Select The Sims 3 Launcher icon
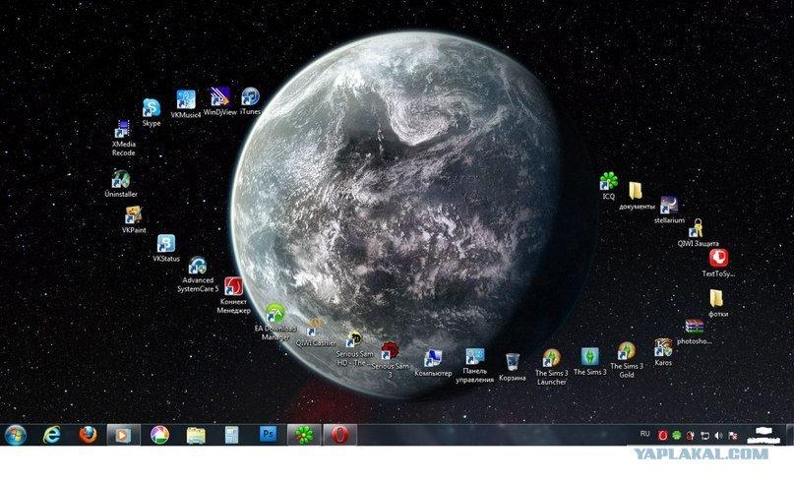794x483 pixels. click(551, 358)
